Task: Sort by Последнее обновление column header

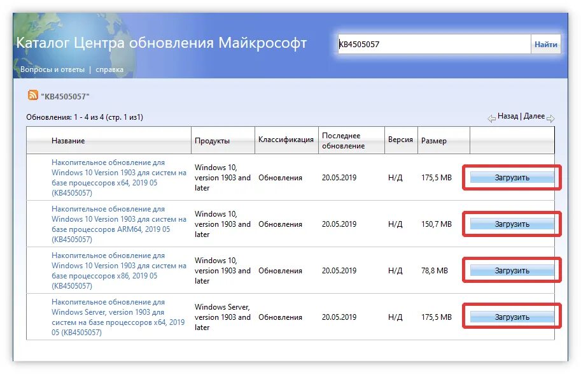Action: (343, 141)
